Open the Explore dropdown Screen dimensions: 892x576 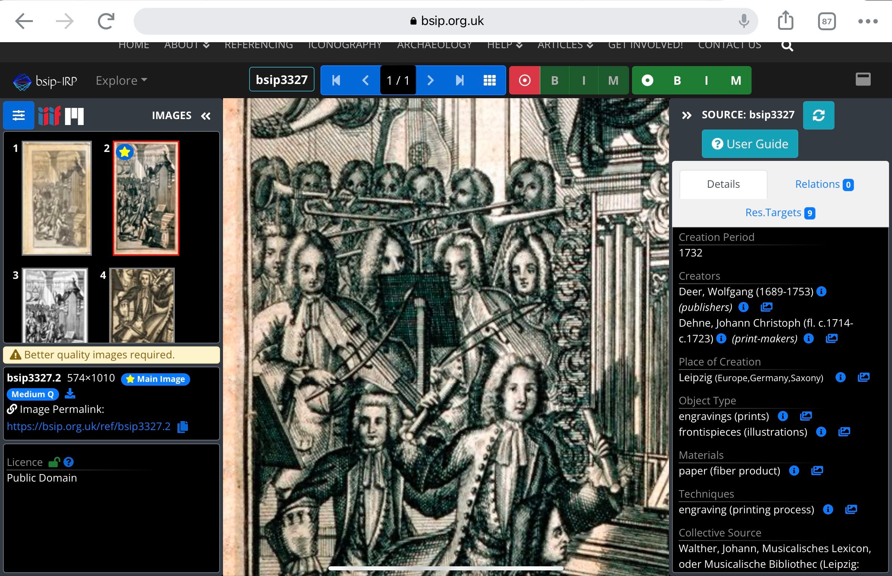tap(122, 80)
